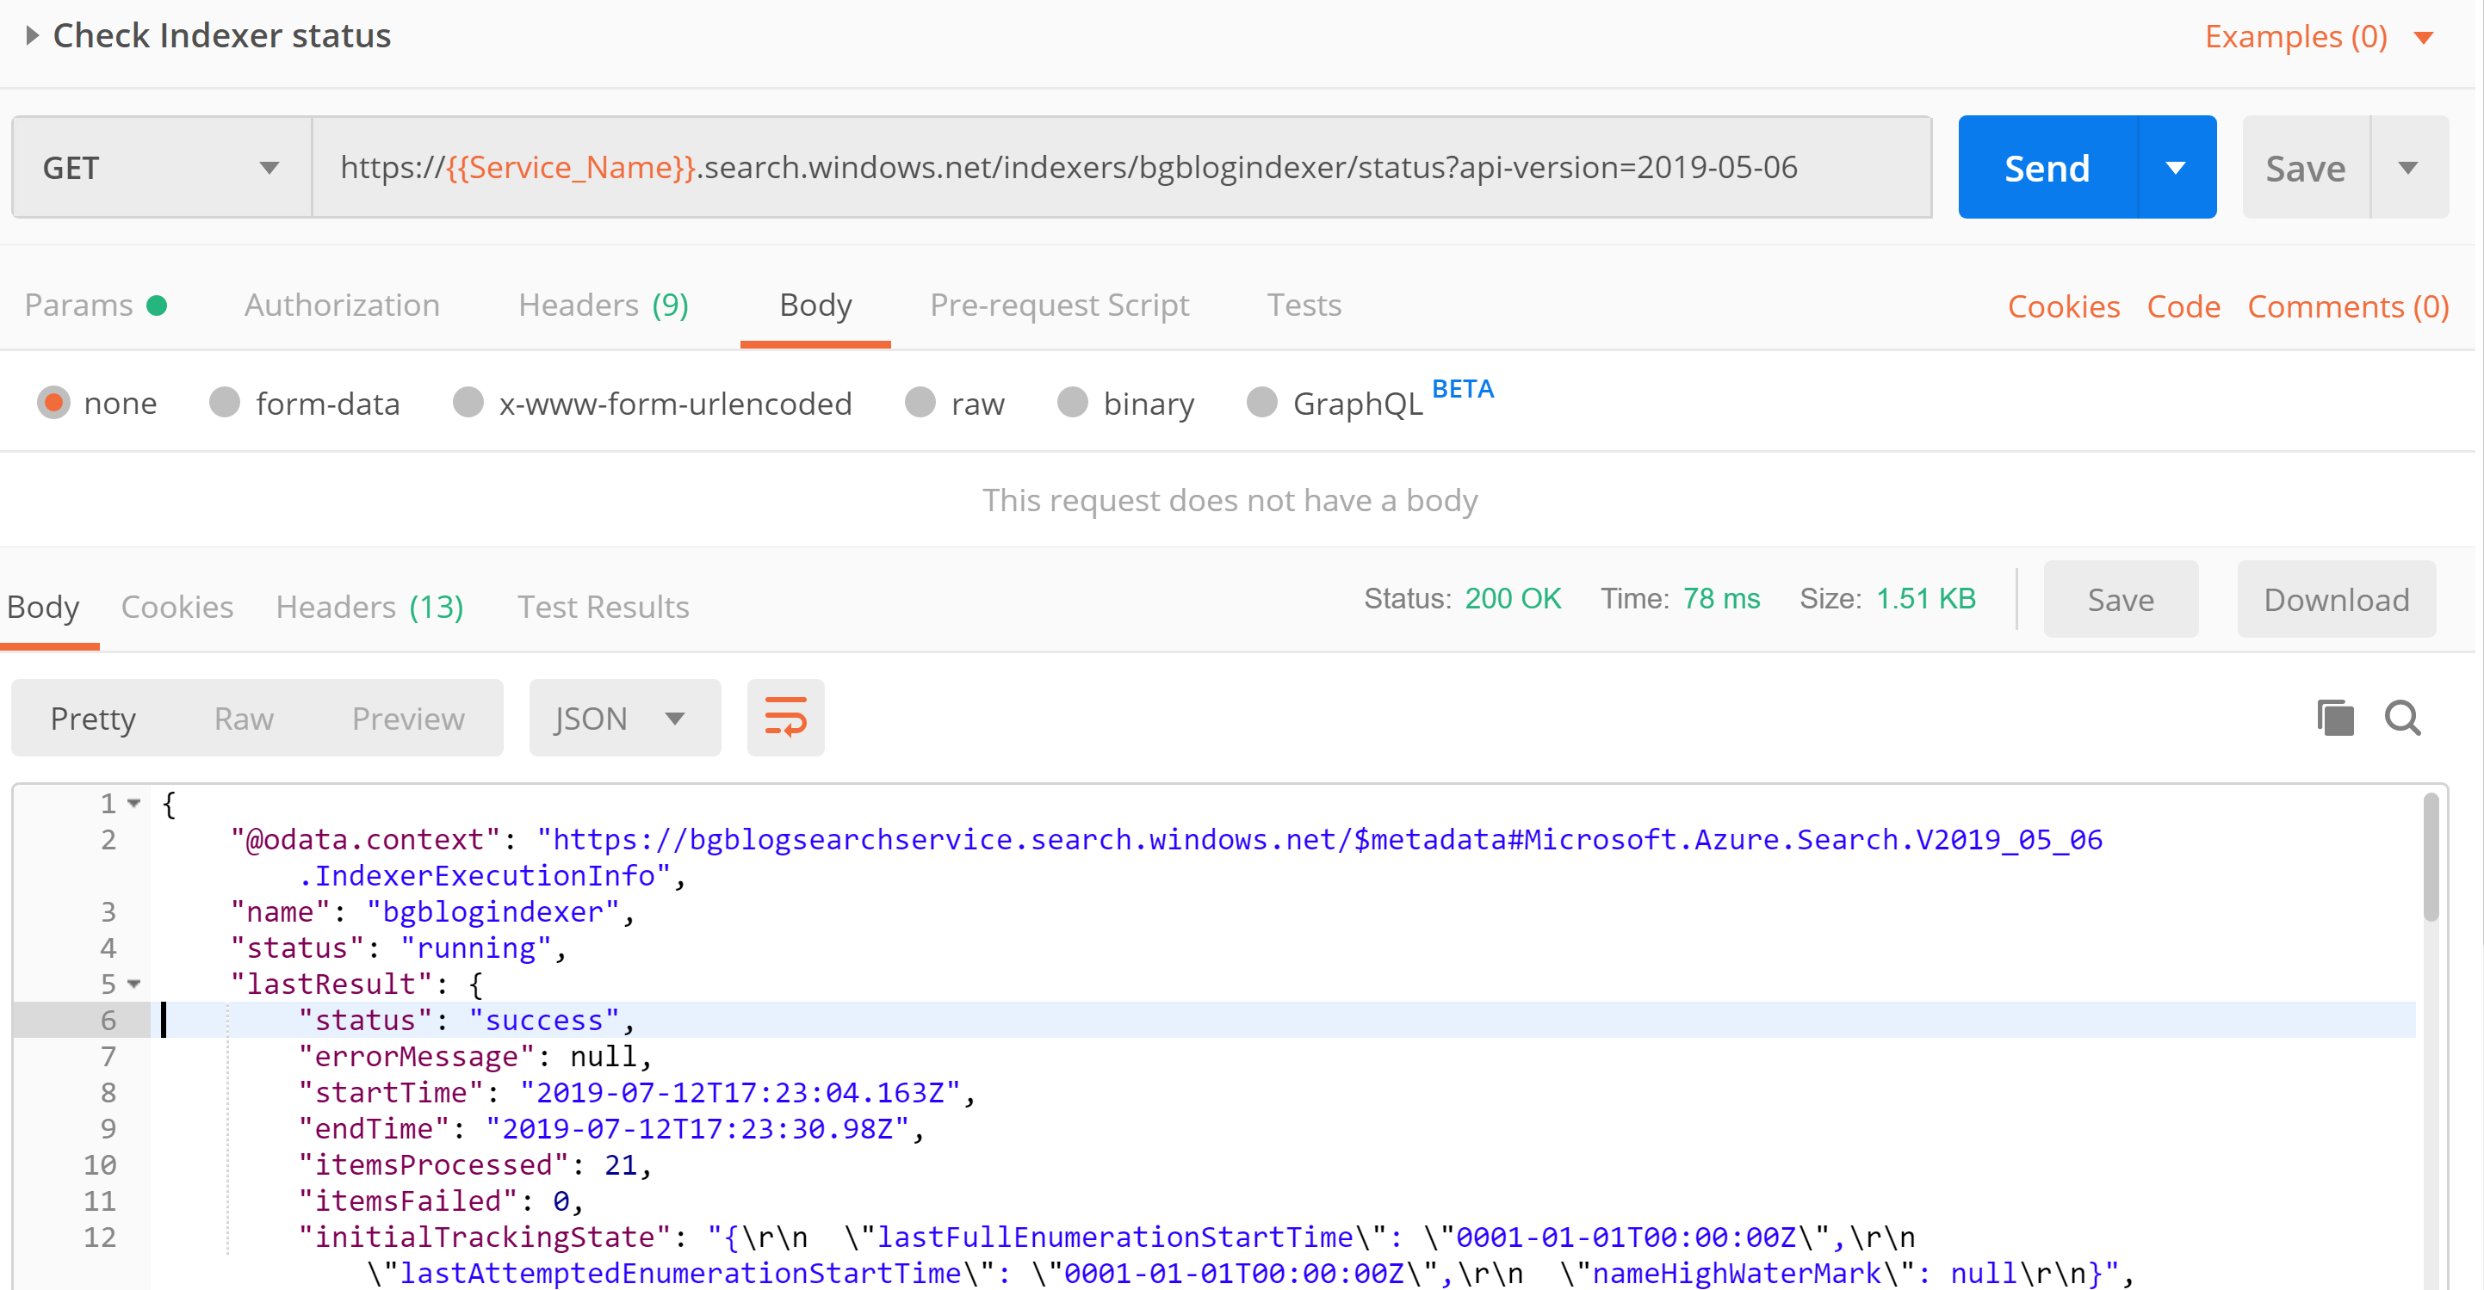Open the Save button dropdown arrow
Image resolution: width=2484 pixels, height=1290 pixels.
pyautogui.click(x=2408, y=168)
